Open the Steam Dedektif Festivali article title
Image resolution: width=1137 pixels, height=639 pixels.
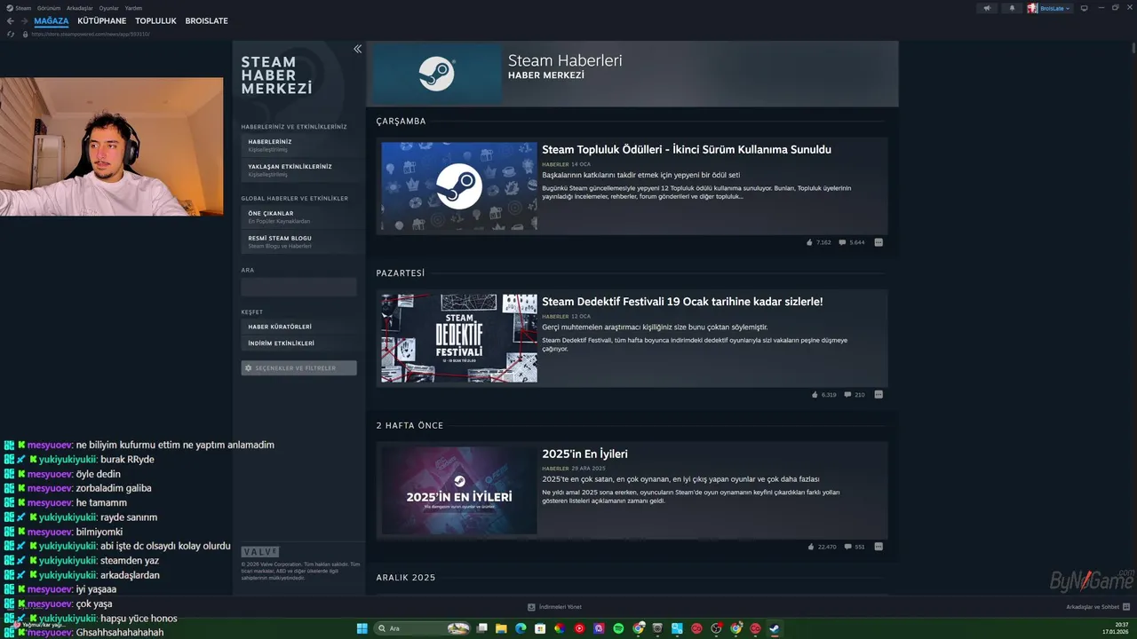click(682, 302)
